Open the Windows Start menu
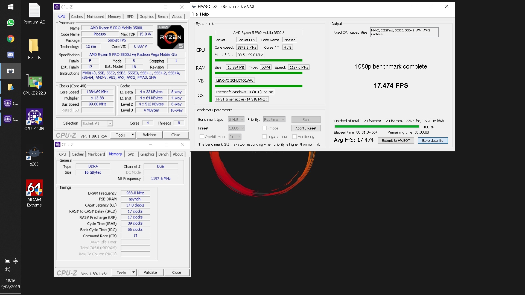The width and height of the screenshot is (525, 295). point(10,7)
